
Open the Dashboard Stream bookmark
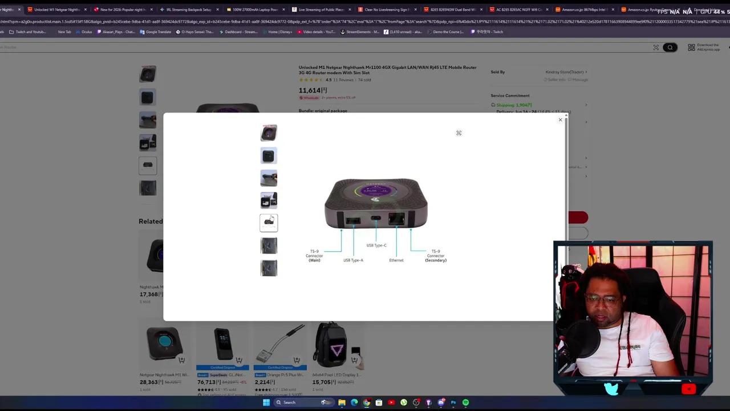pos(238,32)
